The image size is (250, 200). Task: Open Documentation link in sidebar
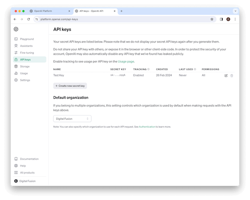[x=29, y=159]
